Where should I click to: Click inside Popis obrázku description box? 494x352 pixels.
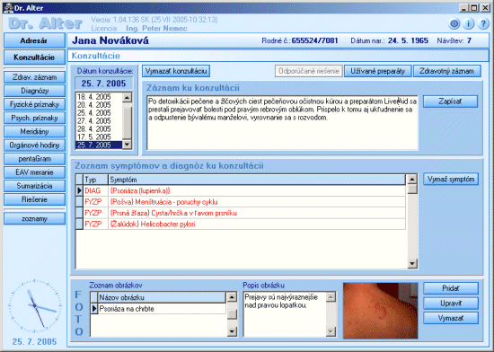tap(285, 314)
